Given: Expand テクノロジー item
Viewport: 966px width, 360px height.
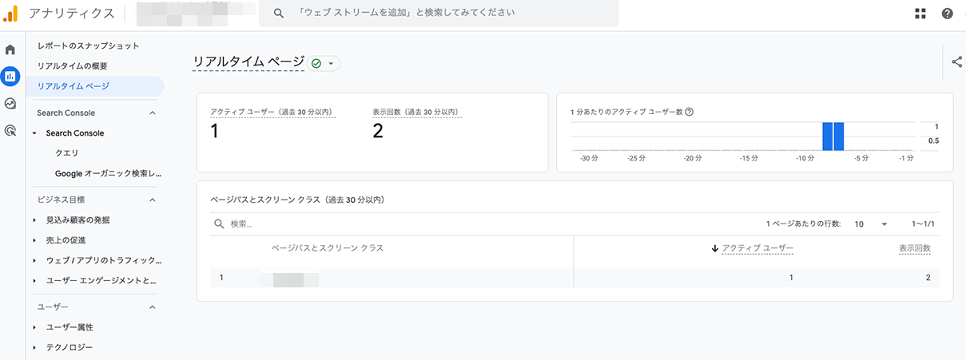Looking at the screenshot, I should [34, 347].
